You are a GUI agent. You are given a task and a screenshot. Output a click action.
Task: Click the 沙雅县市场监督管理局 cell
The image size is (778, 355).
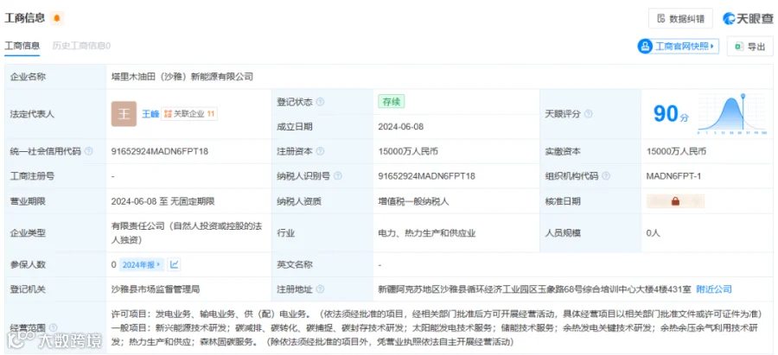pyautogui.click(x=156, y=289)
